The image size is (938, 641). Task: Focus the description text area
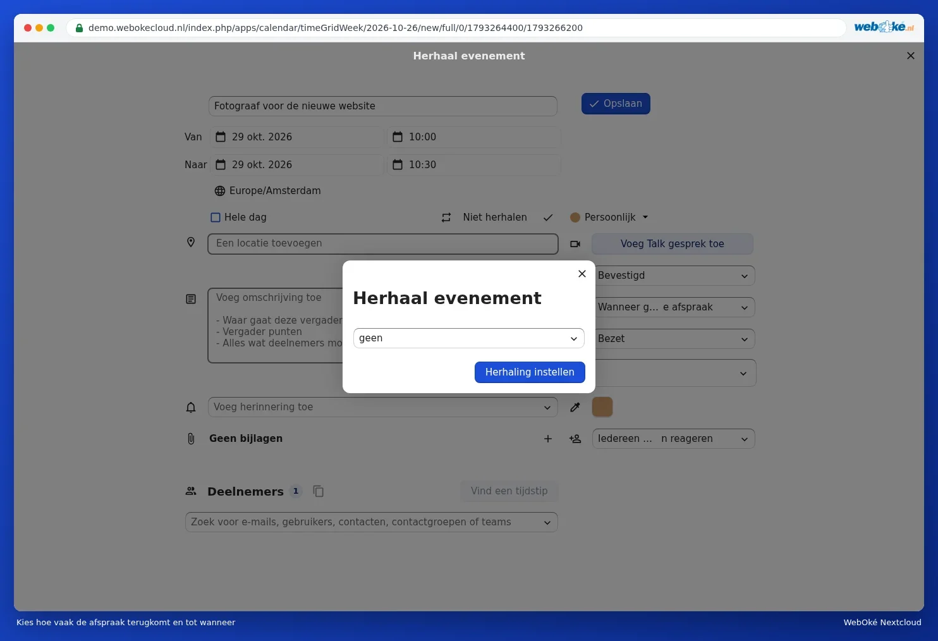click(x=276, y=326)
